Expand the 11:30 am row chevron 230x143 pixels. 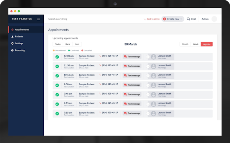tap(148, 67)
